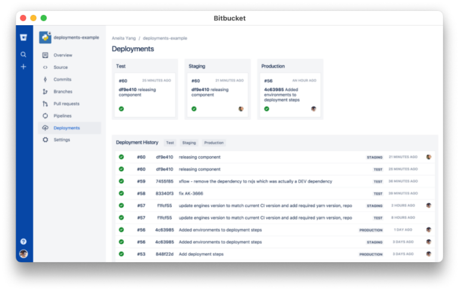
Task: Click build number #59 in history
Action: pos(141,181)
